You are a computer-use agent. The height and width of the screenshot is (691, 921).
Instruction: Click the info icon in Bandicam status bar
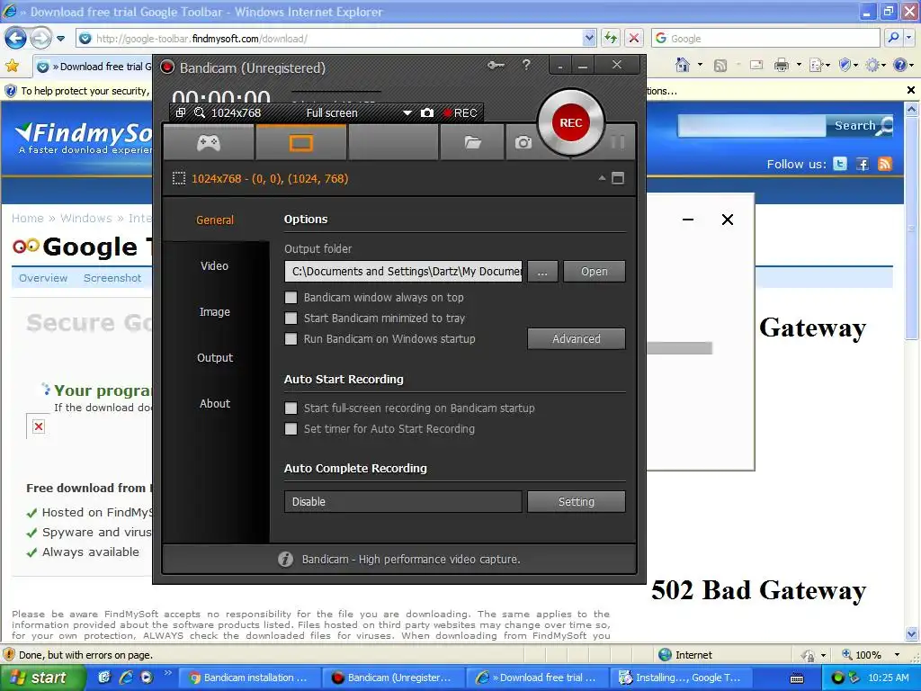(x=285, y=559)
